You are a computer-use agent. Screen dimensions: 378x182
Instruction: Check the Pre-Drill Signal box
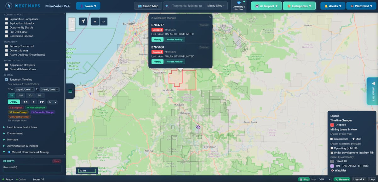[6, 32]
